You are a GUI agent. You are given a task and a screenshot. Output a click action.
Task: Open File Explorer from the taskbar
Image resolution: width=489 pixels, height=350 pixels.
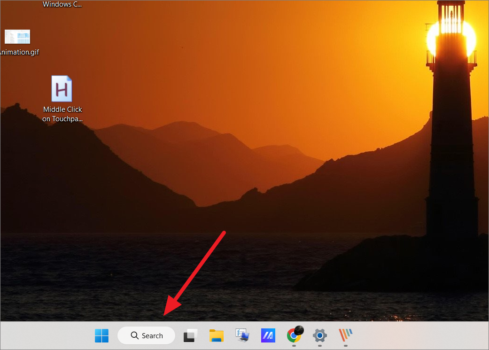(216, 335)
